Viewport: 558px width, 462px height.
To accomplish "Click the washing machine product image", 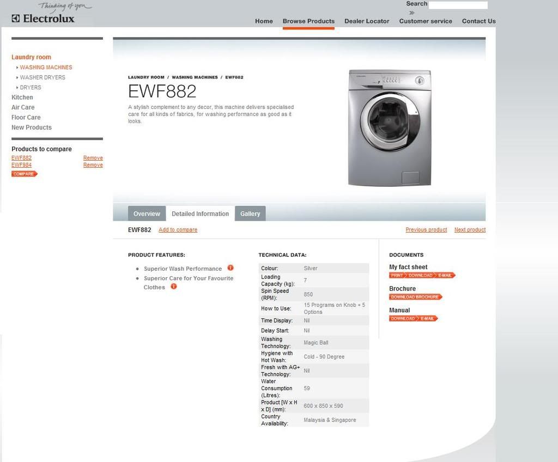I will (x=390, y=128).
